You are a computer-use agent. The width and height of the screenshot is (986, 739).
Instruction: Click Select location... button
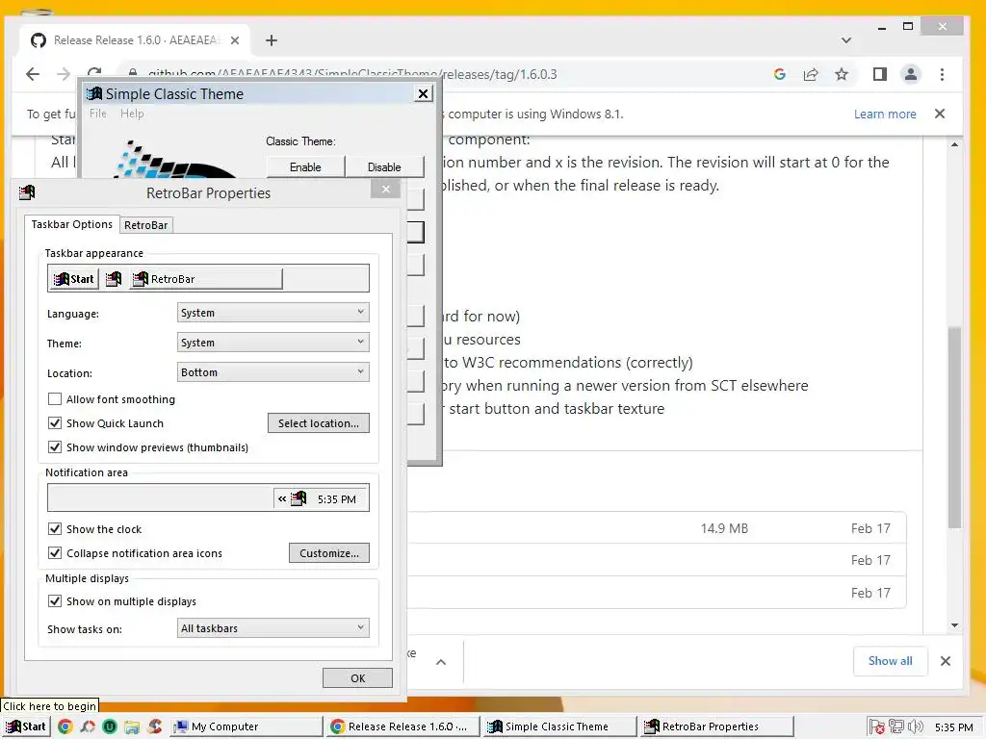pyautogui.click(x=318, y=423)
